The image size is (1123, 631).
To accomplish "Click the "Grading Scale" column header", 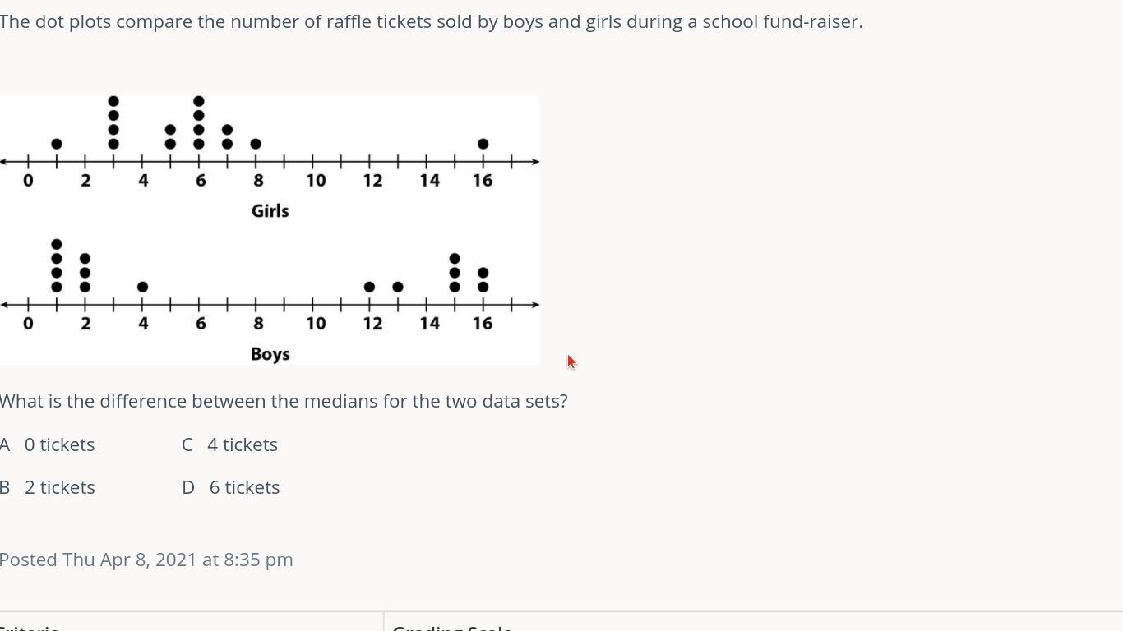I will (x=452, y=628).
